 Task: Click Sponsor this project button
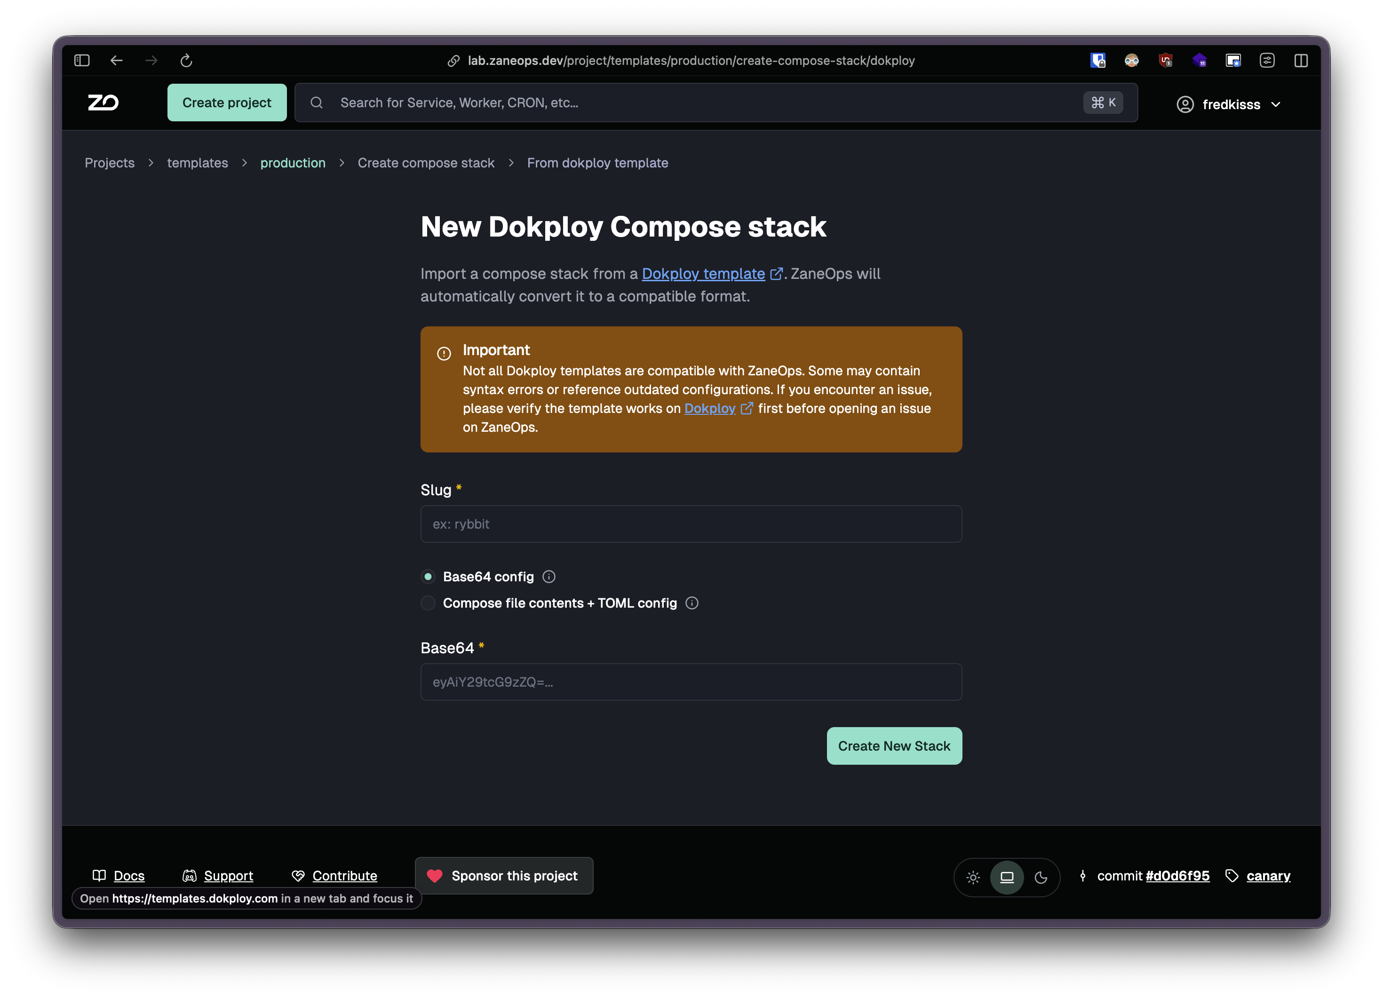pos(504,875)
